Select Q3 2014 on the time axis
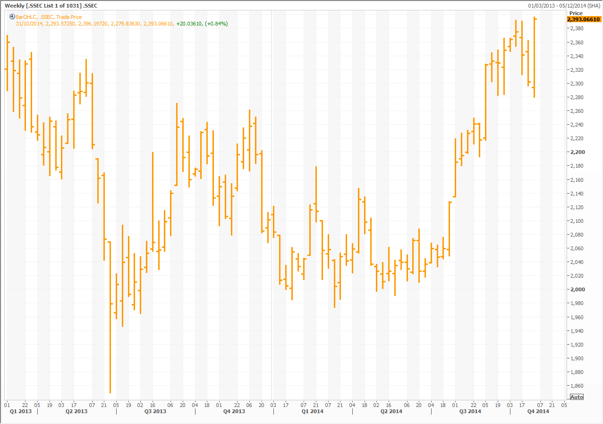The width and height of the screenshot is (603, 424). coord(470,411)
